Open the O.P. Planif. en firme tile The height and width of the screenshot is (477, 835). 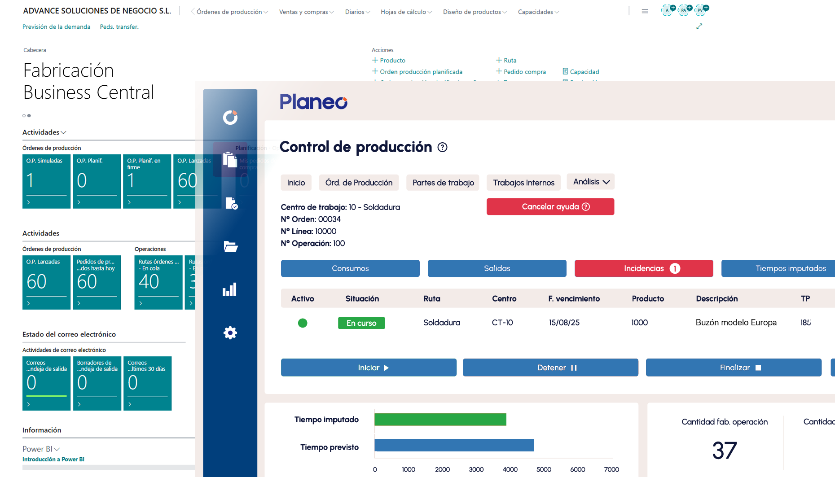click(147, 181)
